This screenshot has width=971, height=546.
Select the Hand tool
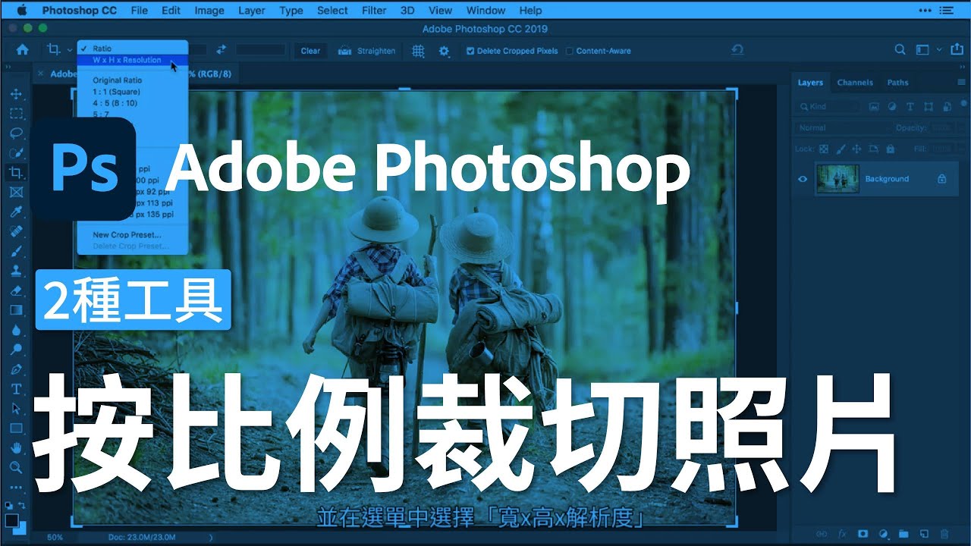[x=16, y=448]
